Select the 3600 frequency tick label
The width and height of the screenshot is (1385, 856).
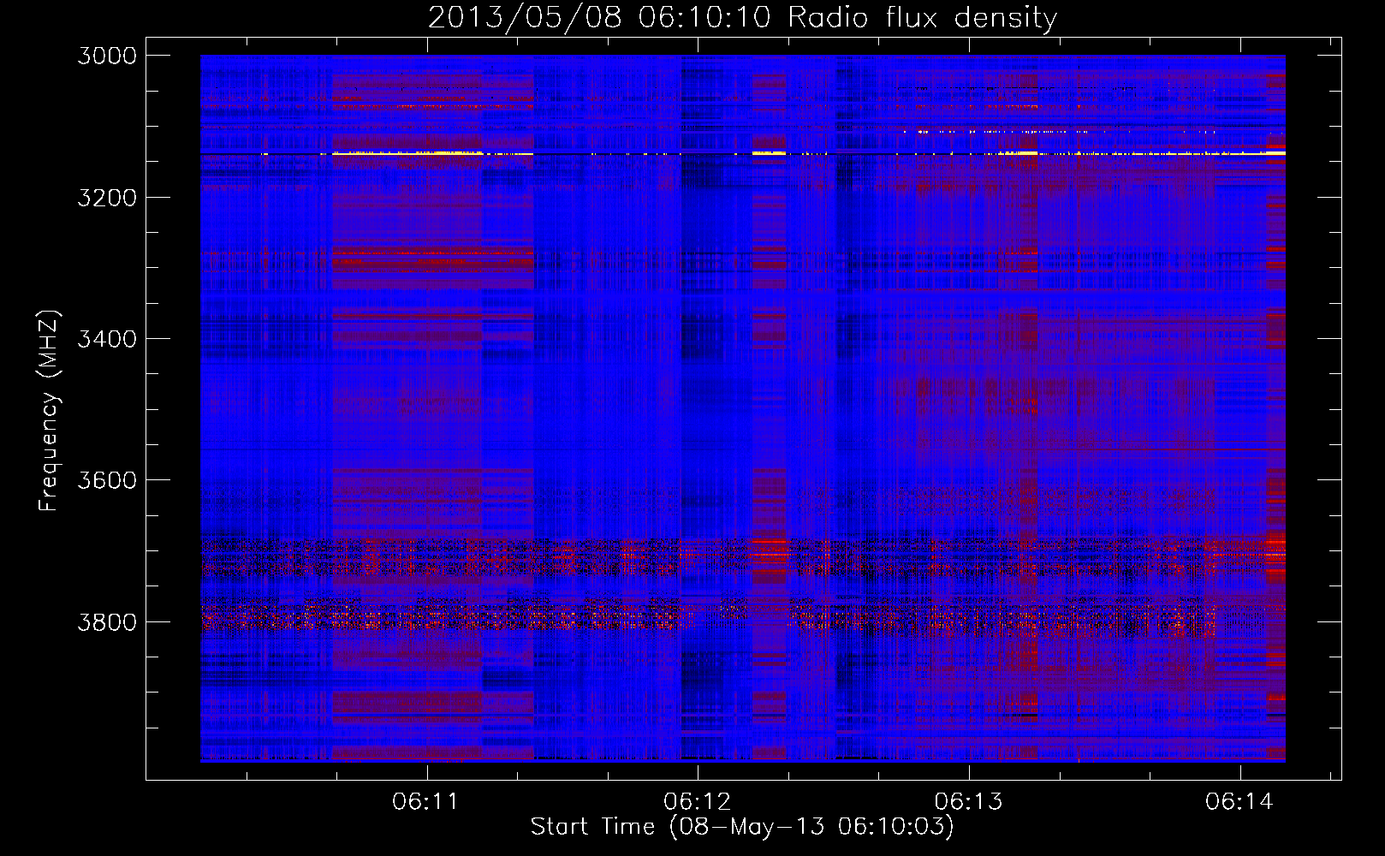click(x=107, y=480)
